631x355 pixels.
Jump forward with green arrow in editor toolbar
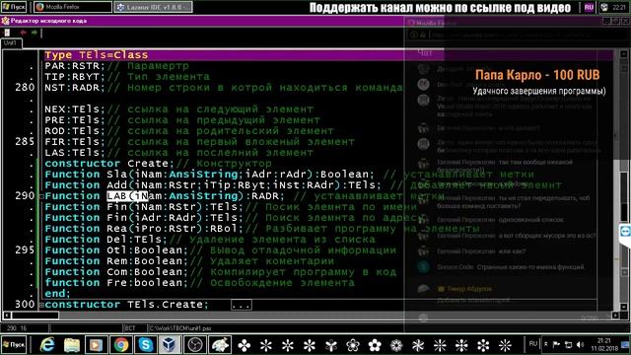[35, 33]
